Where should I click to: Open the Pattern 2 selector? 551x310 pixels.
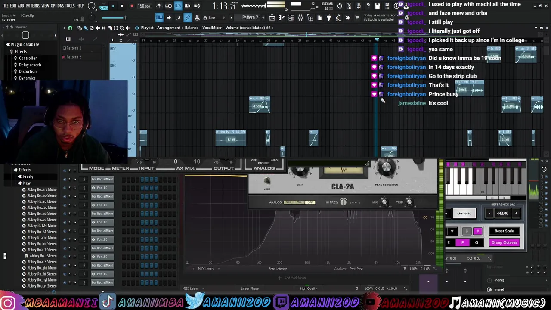(250, 18)
